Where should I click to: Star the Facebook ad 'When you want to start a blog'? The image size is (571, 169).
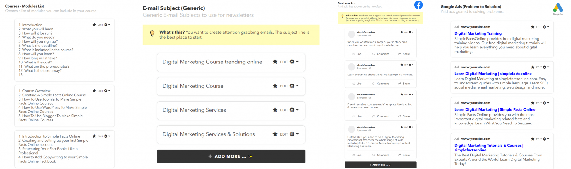tap(402, 32)
